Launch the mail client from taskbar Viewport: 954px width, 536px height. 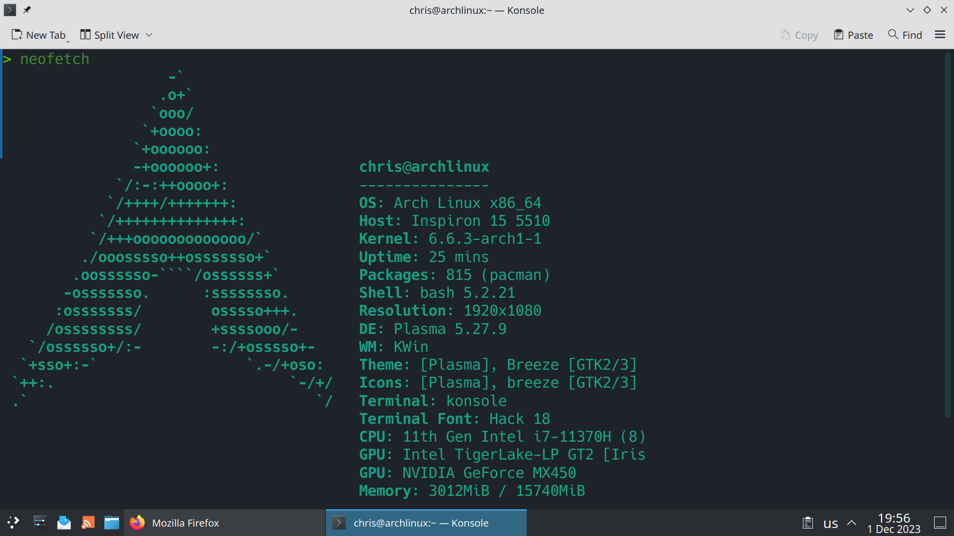point(64,523)
